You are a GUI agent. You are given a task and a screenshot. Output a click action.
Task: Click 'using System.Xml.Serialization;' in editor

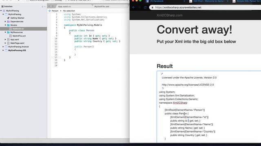(x=84, y=20)
